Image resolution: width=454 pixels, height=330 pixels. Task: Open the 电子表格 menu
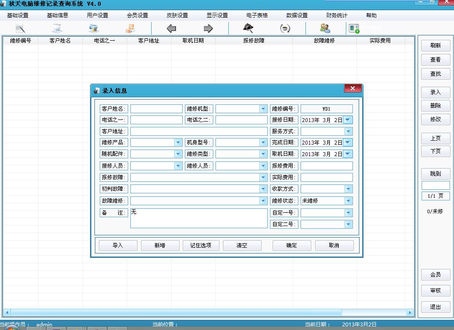point(257,15)
